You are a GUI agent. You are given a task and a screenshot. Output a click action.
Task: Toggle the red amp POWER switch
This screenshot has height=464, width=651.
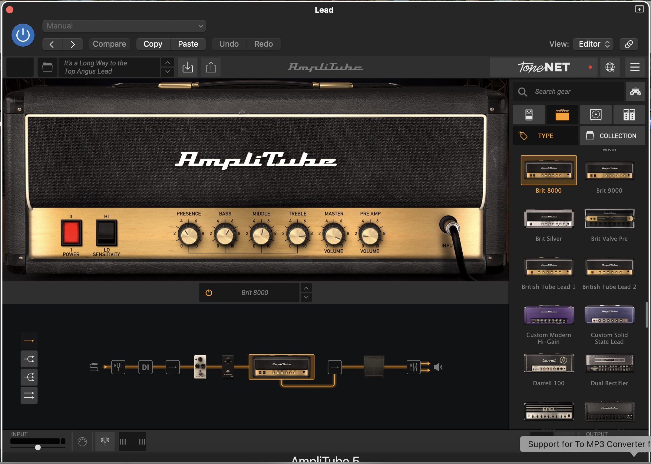click(71, 233)
